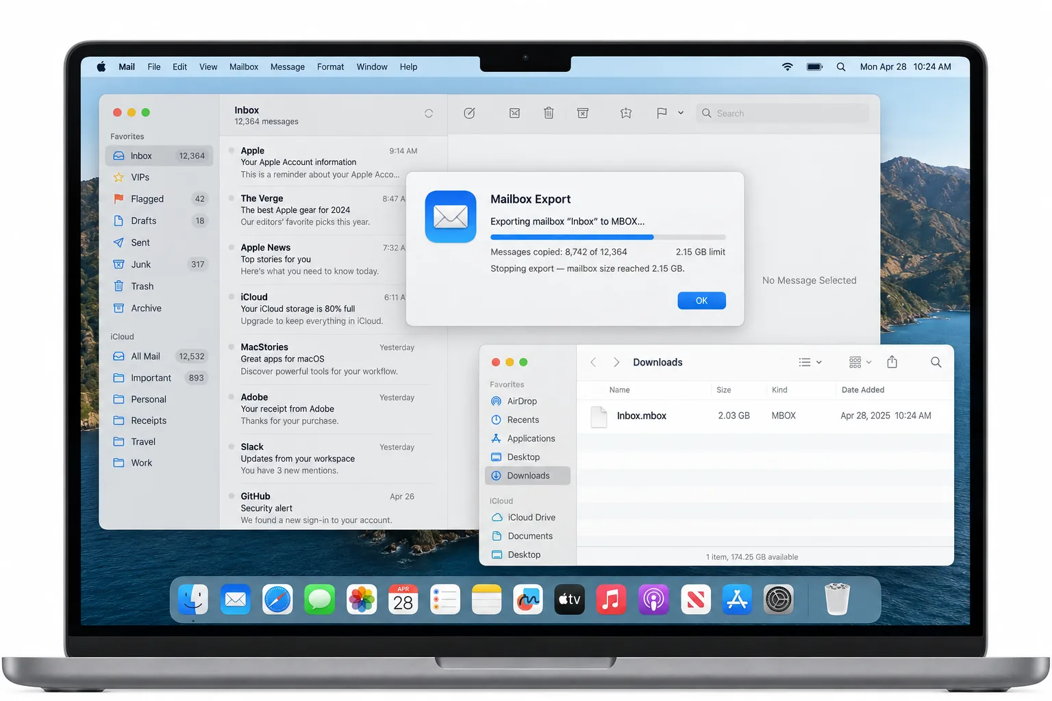Screen dimensions: 1052x701
Task: Click the Mailbox Export progress bar
Action: [608, 237]
